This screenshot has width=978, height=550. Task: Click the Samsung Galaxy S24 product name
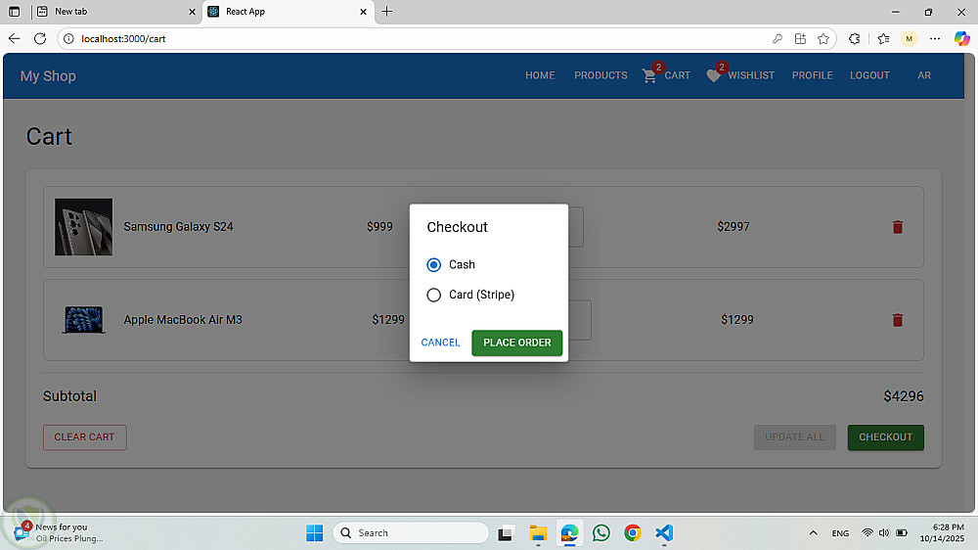[x=178, y=227]
